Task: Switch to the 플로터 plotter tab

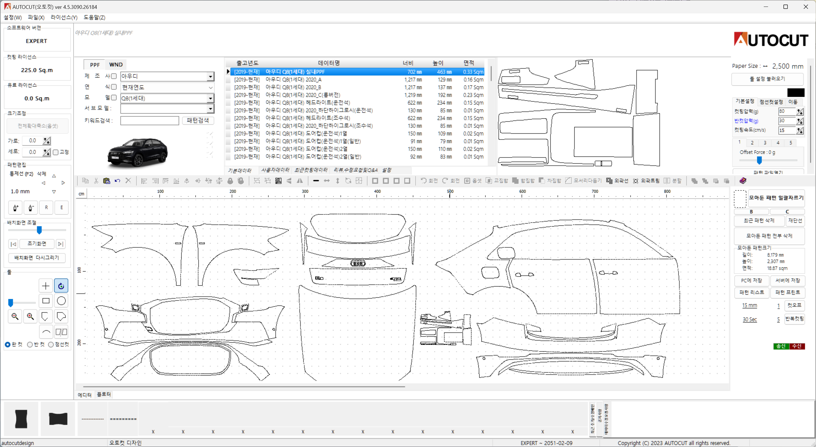Action: tap(104, 394)
